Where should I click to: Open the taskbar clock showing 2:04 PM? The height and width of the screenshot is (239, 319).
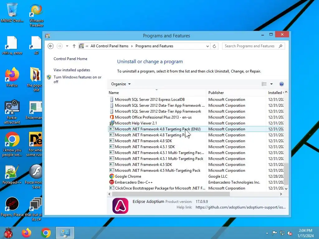coord(305,233)
